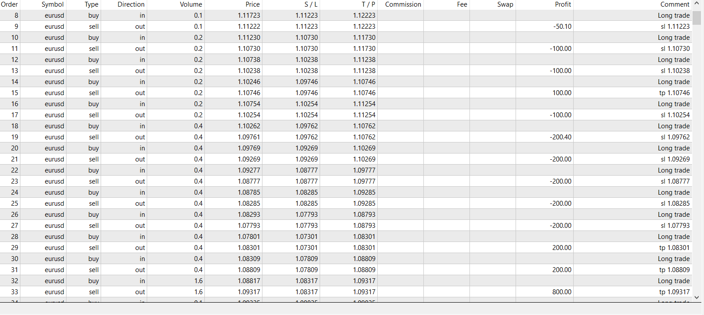
Task: Click comment 'tp 1.10746'
Action: pos(674,93)
